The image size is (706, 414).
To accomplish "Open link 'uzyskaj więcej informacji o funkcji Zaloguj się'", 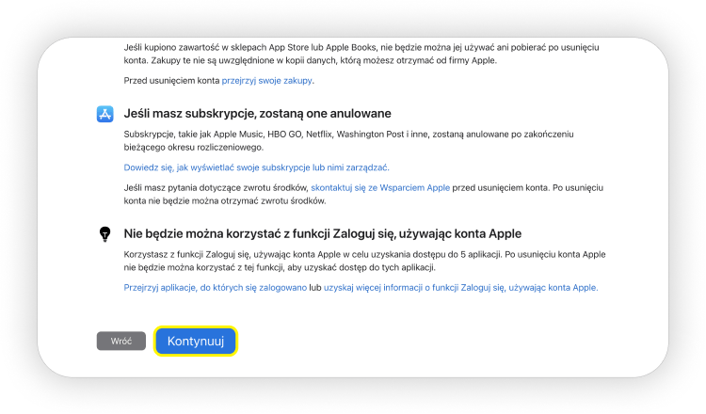I will (x=461, y=288).
